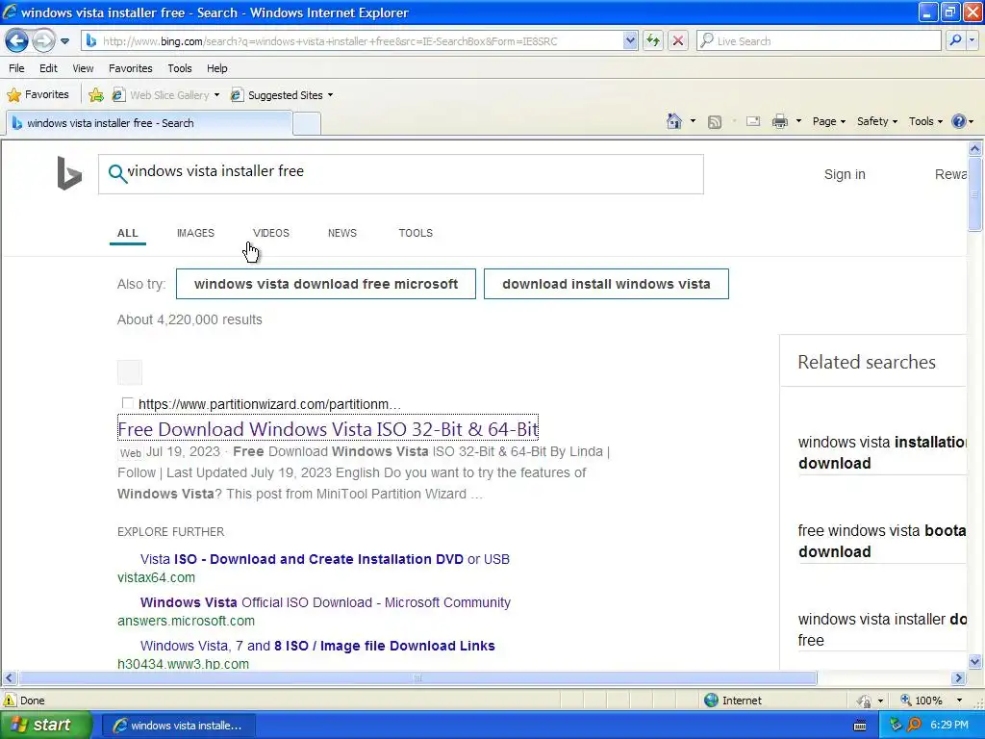Click the RSS feeds icon

pos(715,122)
